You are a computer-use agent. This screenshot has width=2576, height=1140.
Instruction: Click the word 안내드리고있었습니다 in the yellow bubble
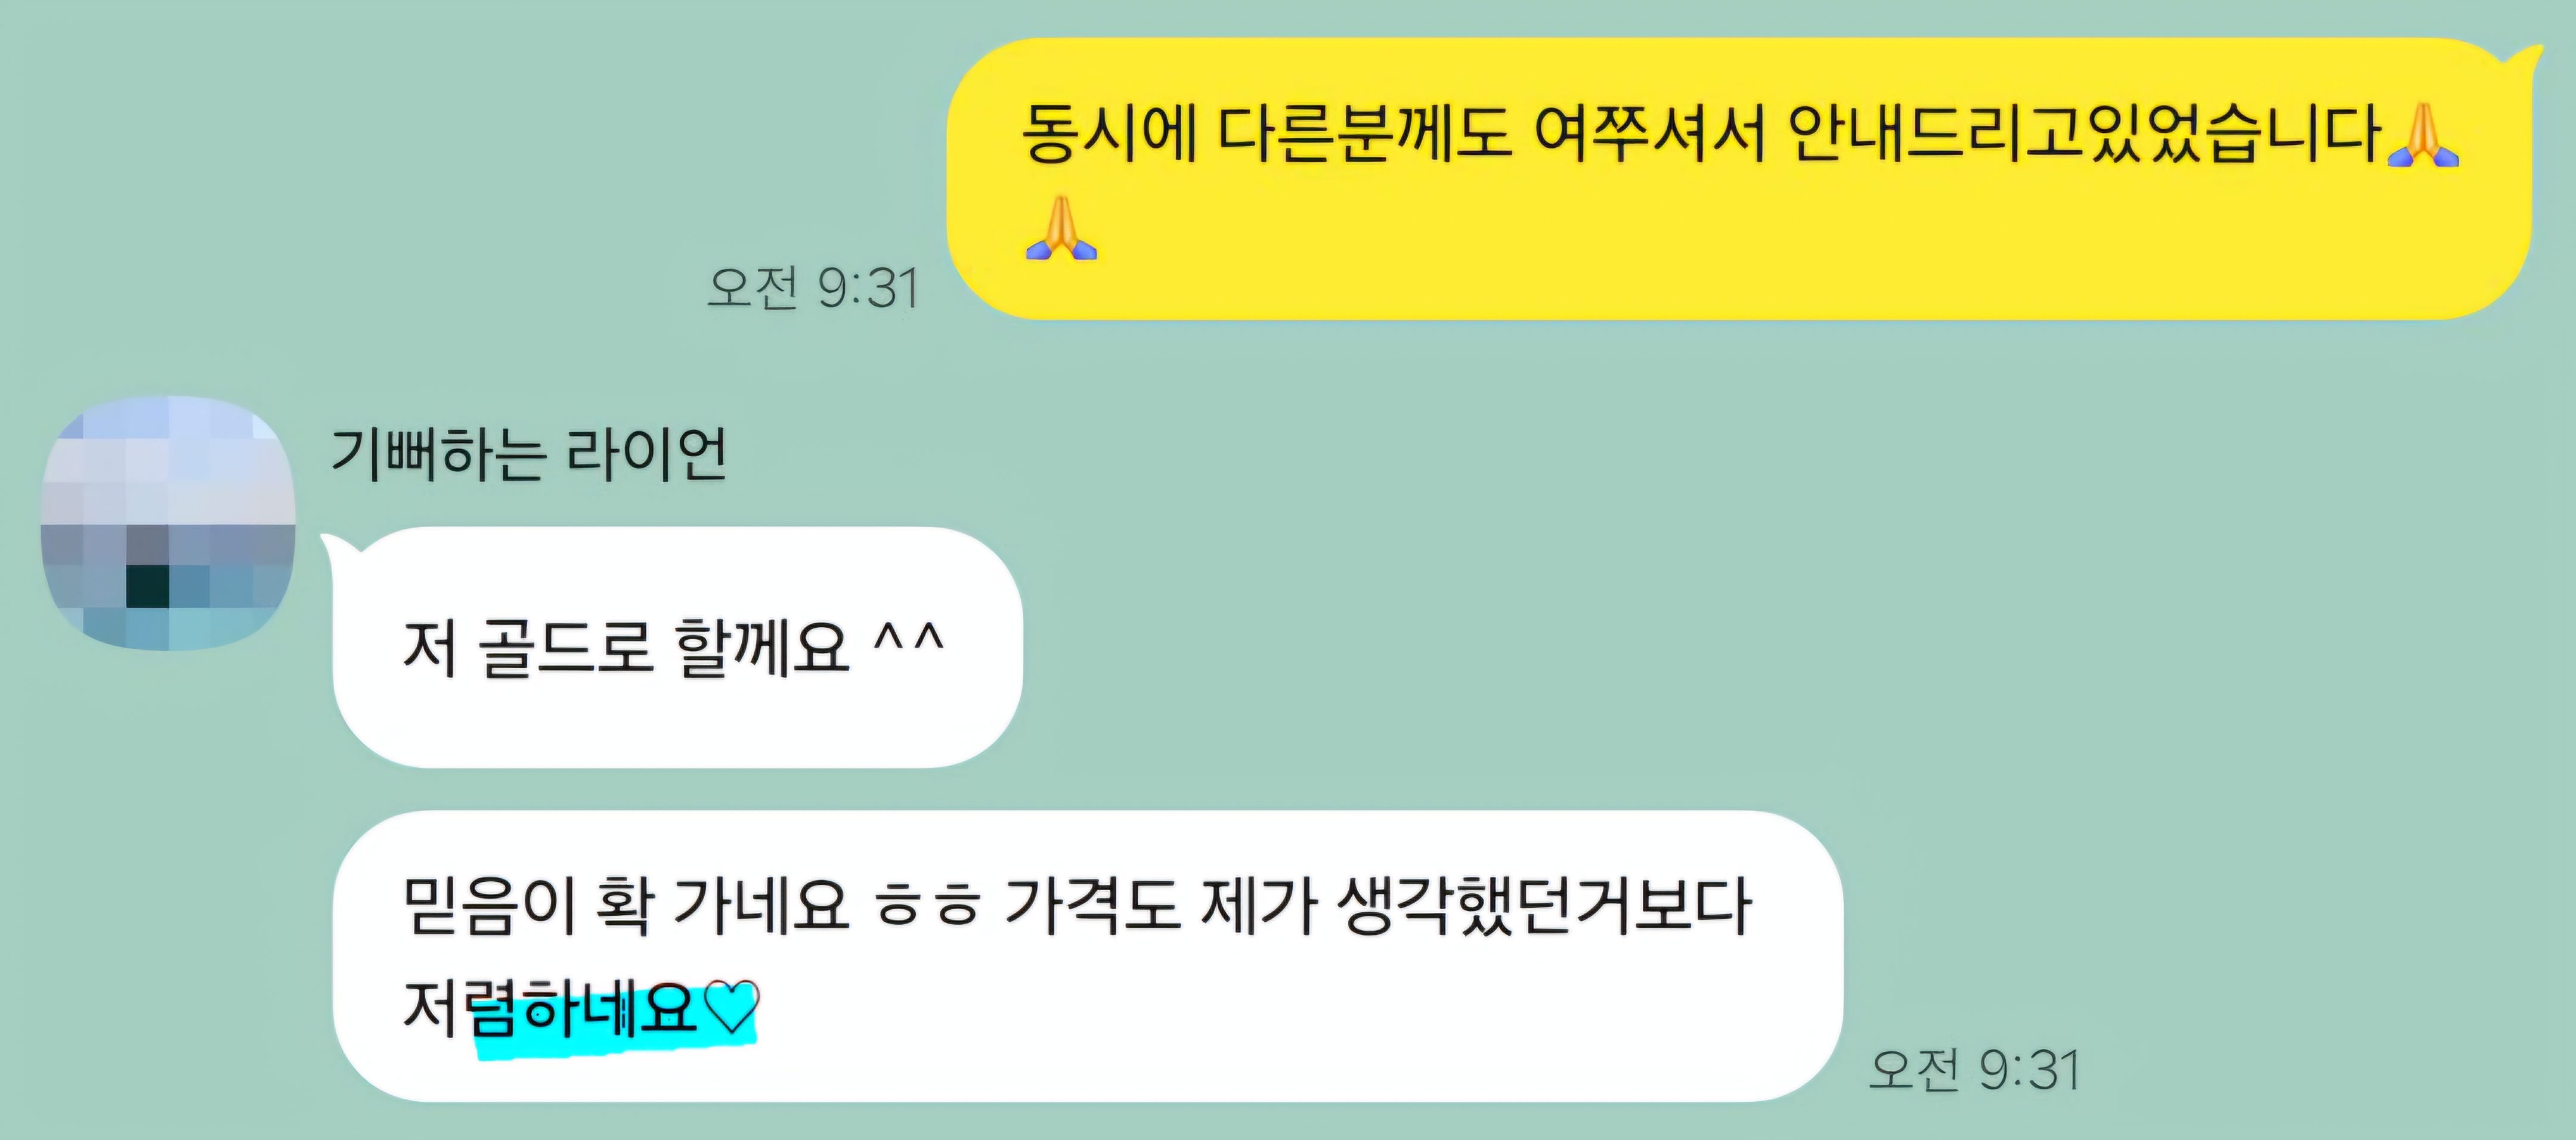(x=2082, y=133)
